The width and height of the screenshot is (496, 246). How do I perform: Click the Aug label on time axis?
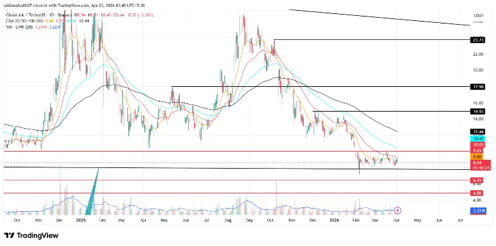228,220
